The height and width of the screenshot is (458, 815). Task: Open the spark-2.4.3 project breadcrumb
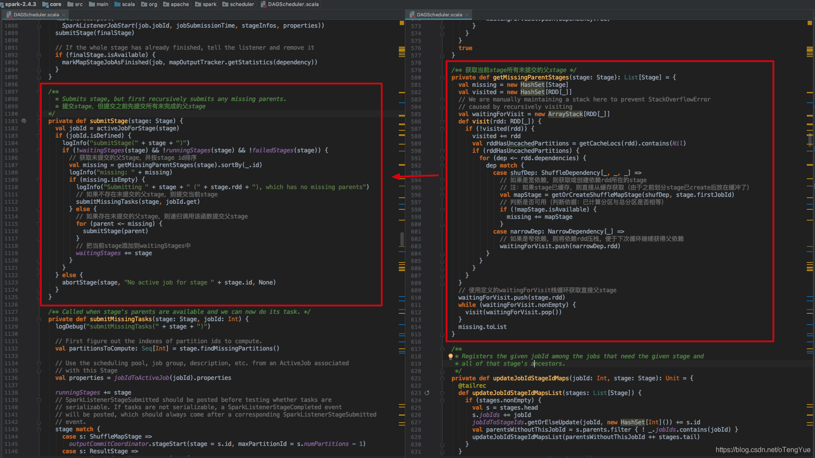tap(19, 4)
